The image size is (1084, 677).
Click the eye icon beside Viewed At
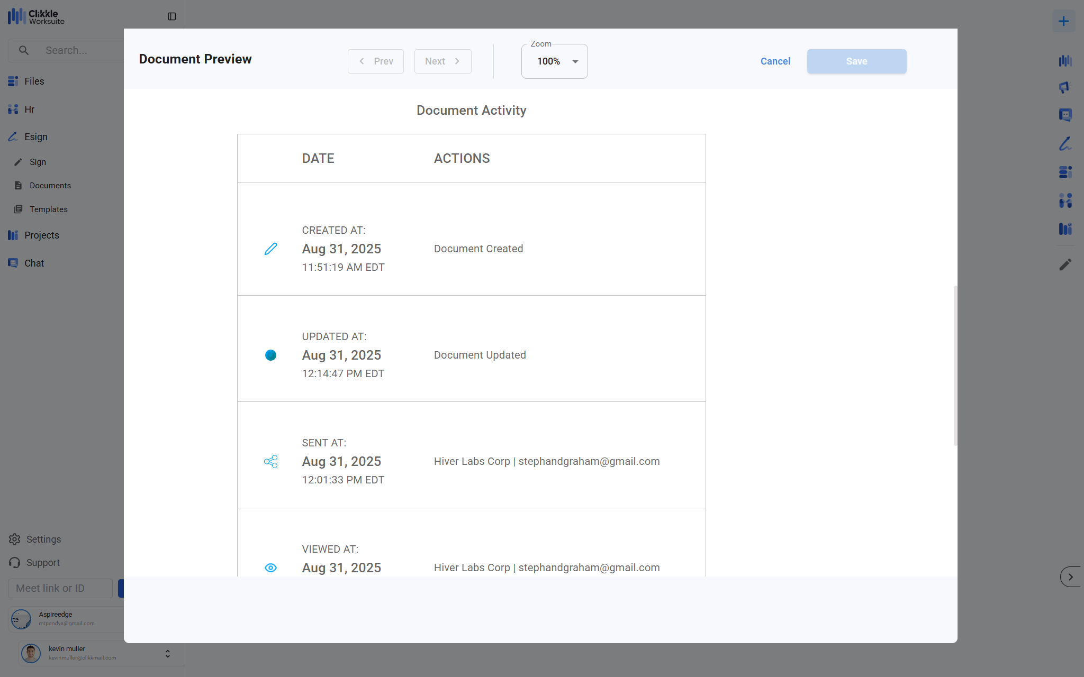click(270, 568)
